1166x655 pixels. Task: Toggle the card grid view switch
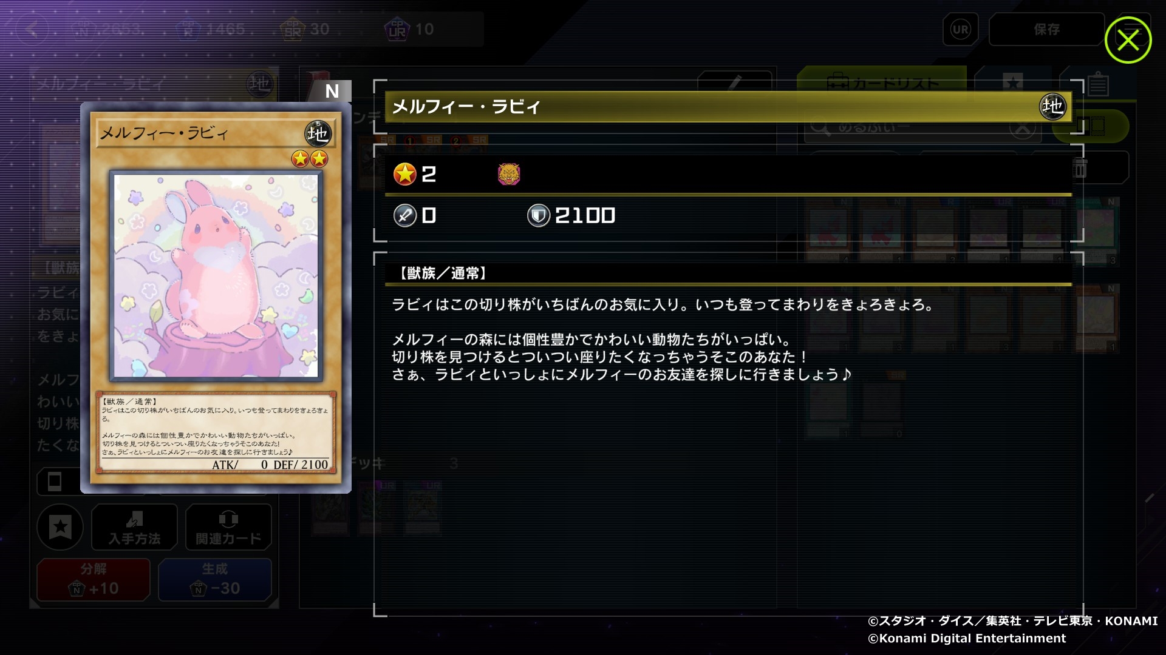[x=1091, y=127]
